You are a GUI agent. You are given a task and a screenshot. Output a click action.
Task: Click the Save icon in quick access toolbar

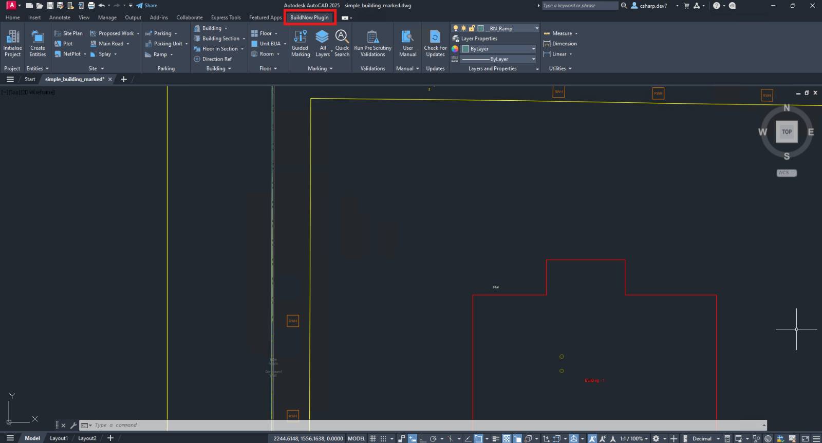coord(50,6)
